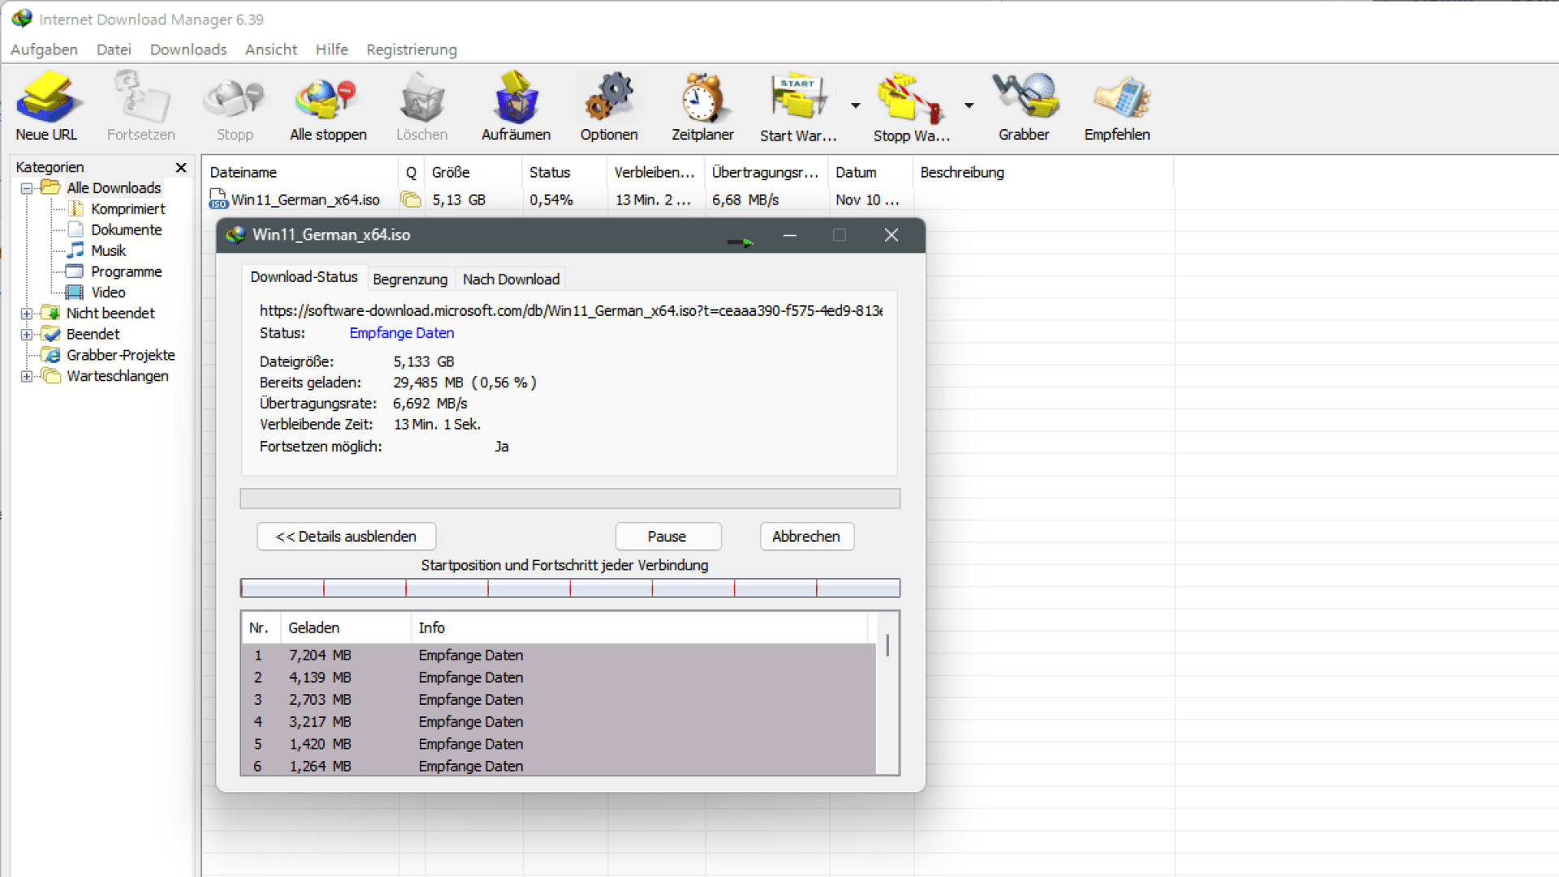Select connection row 1 with 7,204 MB
The width and height of the screenshot is (1559, 877).
[x=559, y=655]
